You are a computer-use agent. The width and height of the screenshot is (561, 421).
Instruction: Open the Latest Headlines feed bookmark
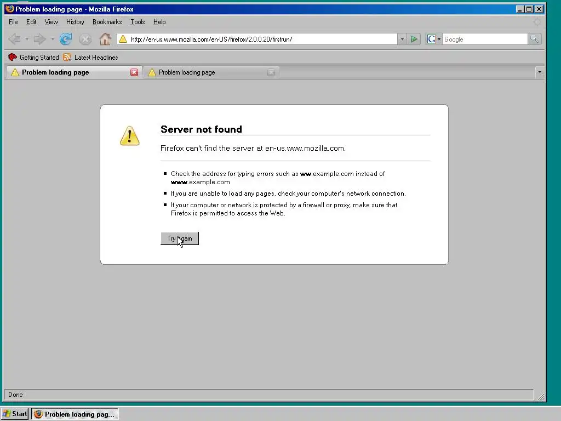click(90, 57)
